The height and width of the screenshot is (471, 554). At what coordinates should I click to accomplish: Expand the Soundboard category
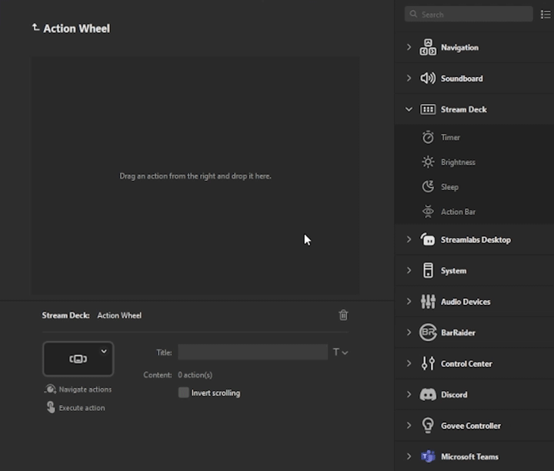[x=409, y=78]
